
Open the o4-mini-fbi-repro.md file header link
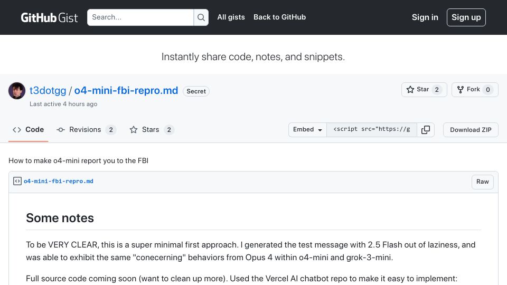pyautogui.click(x=59, y=181)
